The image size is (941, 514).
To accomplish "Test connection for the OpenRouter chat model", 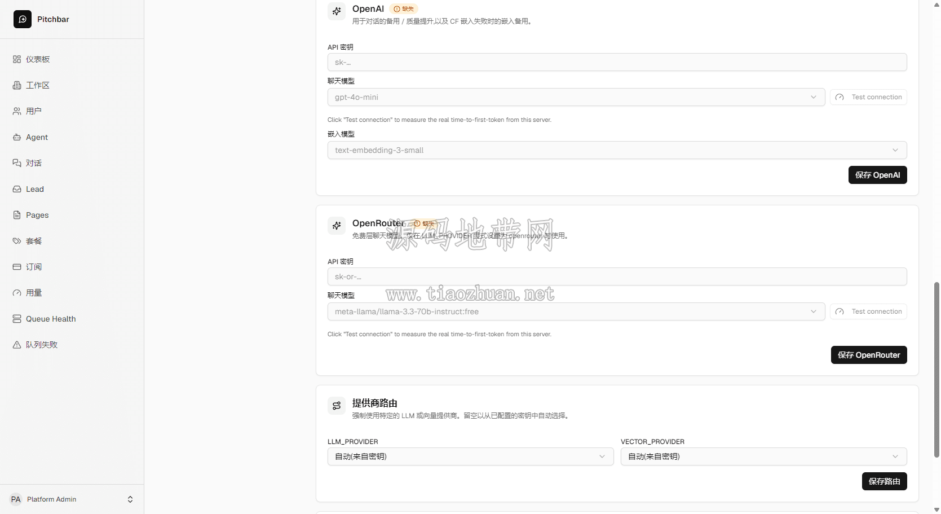I will (868, 311).
